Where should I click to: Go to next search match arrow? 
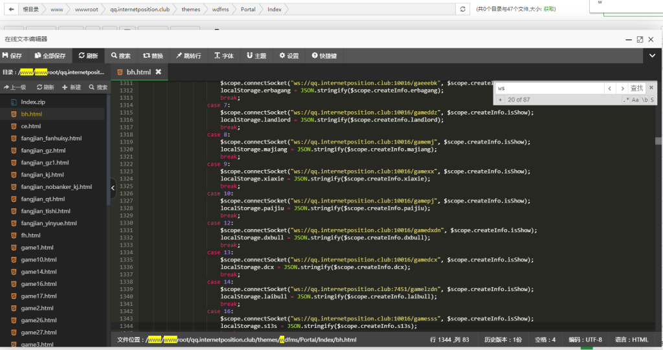click(x=622, y=88)
